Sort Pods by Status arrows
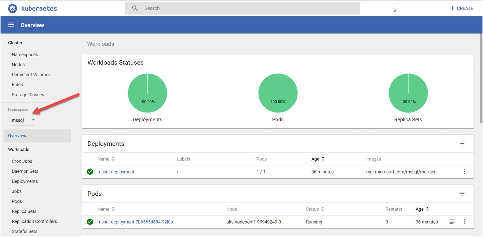This screenshot has width=483, height=237. [323, 209]
